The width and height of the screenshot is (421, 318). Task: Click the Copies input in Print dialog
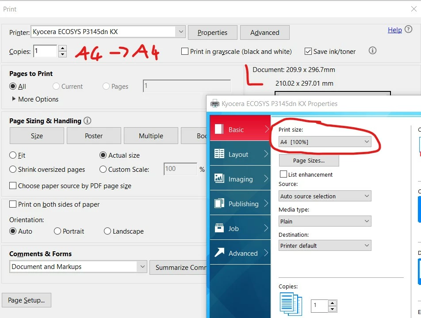(45, 51)
